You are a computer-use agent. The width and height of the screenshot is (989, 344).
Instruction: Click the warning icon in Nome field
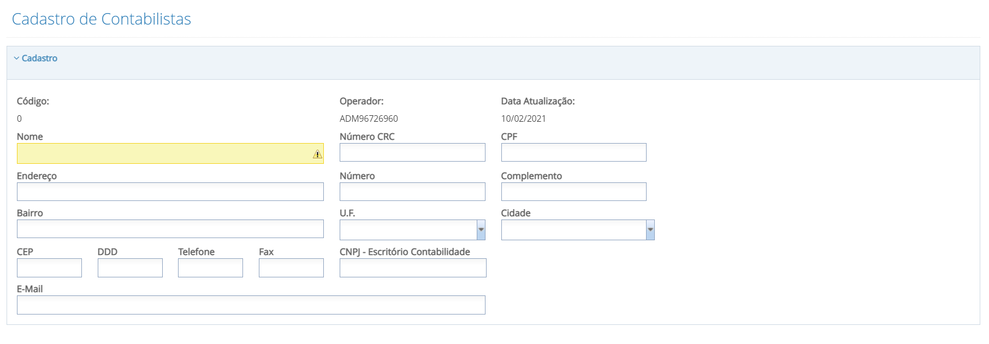[x=317, y=155]
